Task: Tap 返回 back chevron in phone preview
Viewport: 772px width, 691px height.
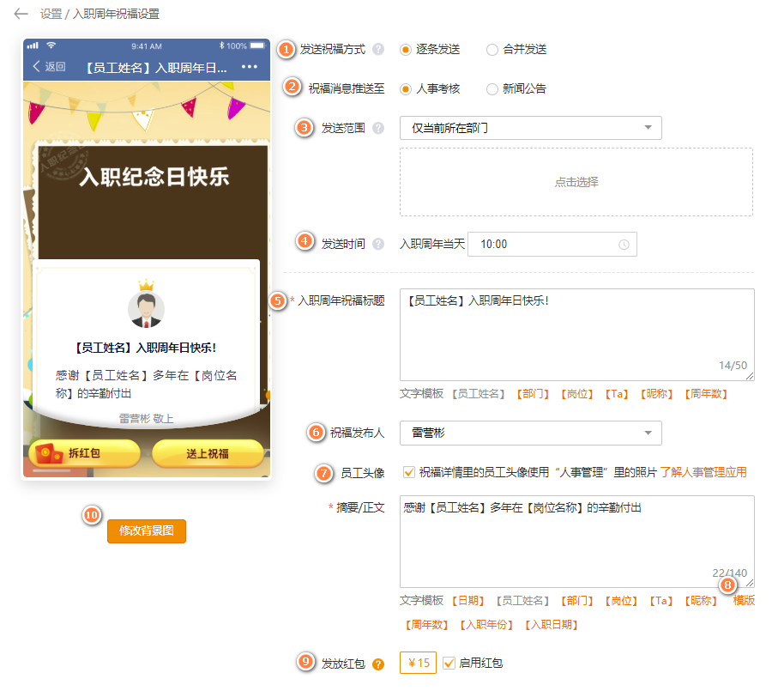Action: coord(36,67)
